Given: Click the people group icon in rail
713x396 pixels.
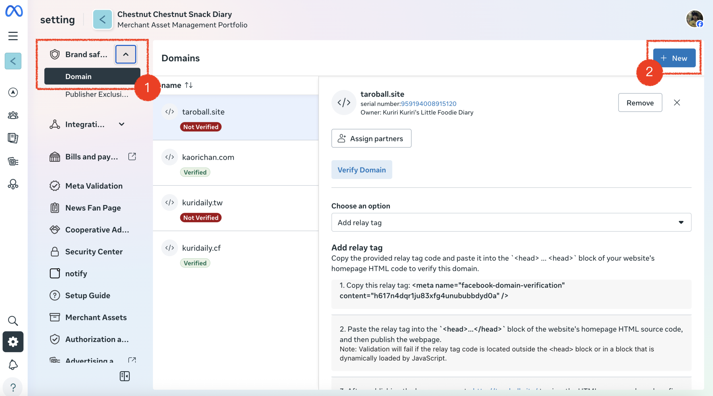Looking at the screenshot, I should [13, 115].
